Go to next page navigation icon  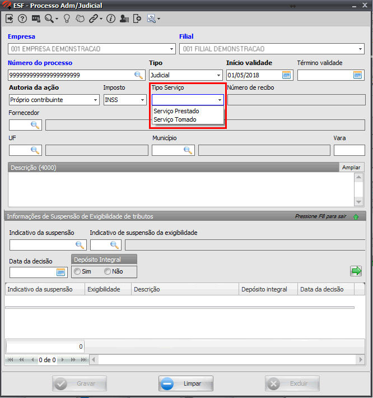coord(73,360)
